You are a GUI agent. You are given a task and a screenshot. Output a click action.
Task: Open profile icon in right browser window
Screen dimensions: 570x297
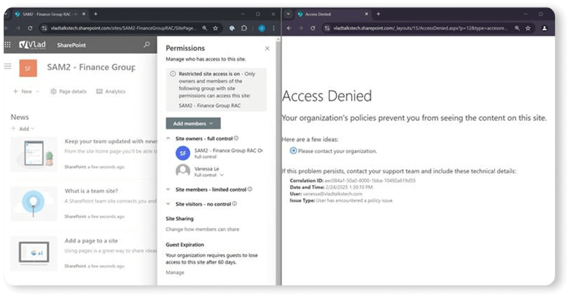(x=544, y=28)
